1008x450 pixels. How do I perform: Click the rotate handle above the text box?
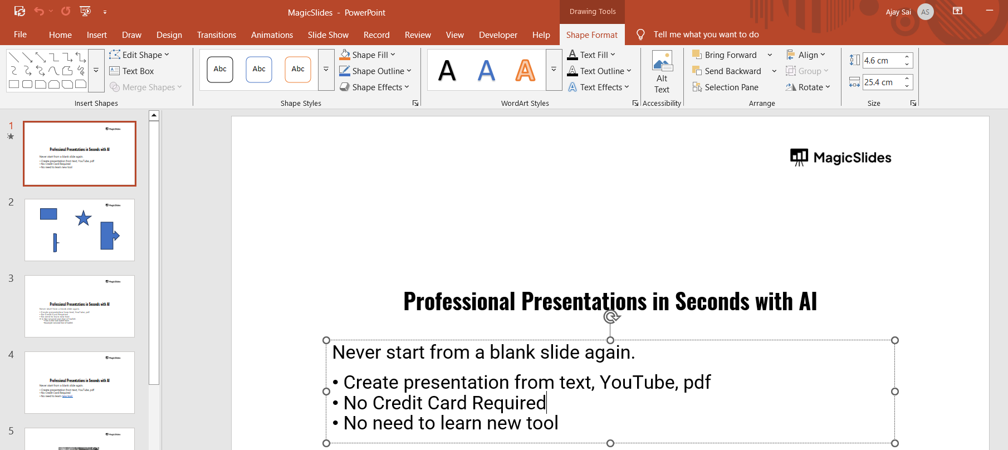tap(611, 317)
